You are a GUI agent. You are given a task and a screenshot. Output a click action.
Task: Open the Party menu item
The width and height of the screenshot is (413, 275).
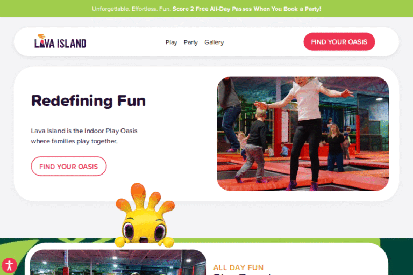(x=191, y=42)
